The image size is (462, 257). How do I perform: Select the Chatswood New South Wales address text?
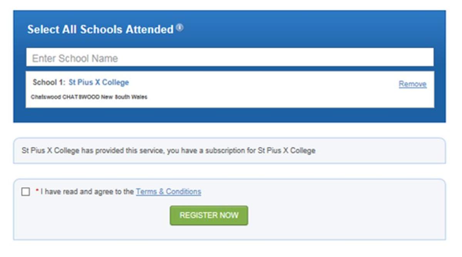[x=89, y=97]
